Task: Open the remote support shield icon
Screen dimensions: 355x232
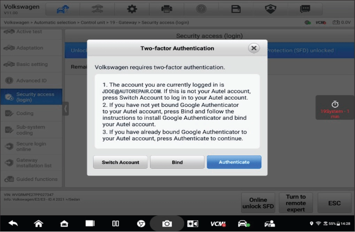Action: coord(271,9)
